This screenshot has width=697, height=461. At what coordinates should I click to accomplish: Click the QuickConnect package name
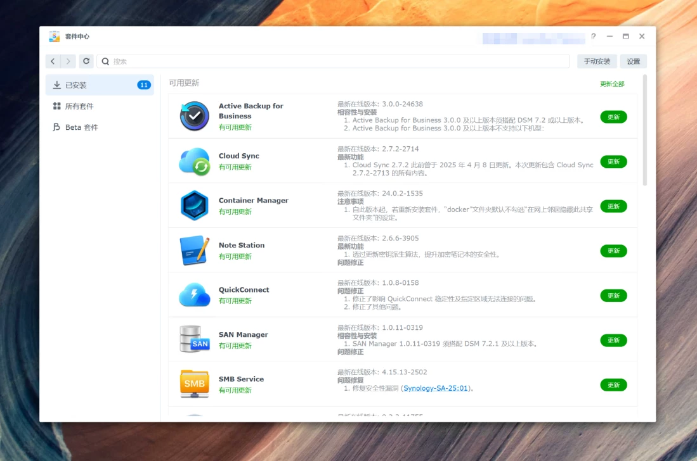(x=244, y=290)
